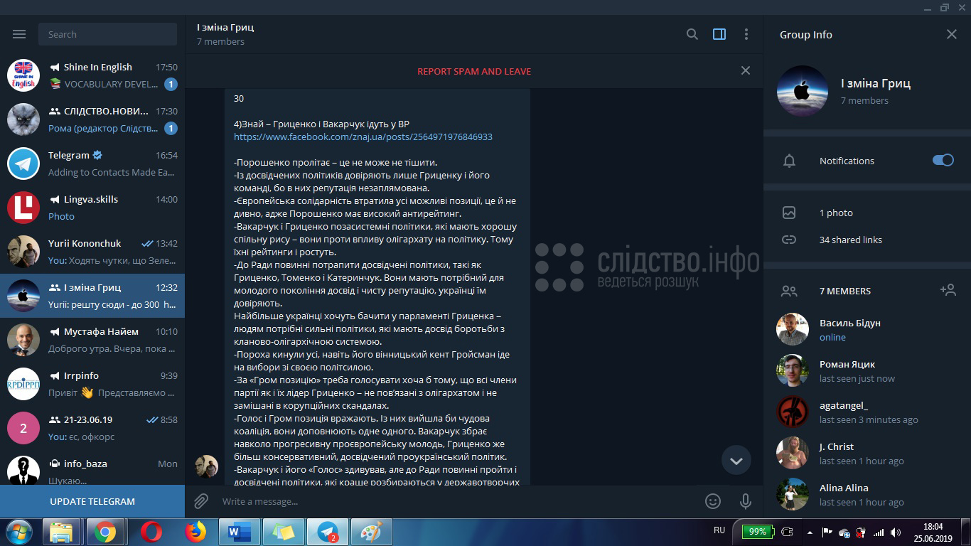Image resolution: width=971 pixels, height=546 pixels.
Task: Launch Google Chrome from the taskbar
Action: (x=105, y=532)
